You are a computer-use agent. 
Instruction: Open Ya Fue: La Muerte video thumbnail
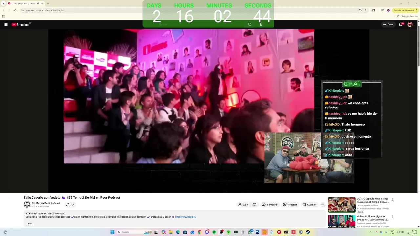point(342,222)
